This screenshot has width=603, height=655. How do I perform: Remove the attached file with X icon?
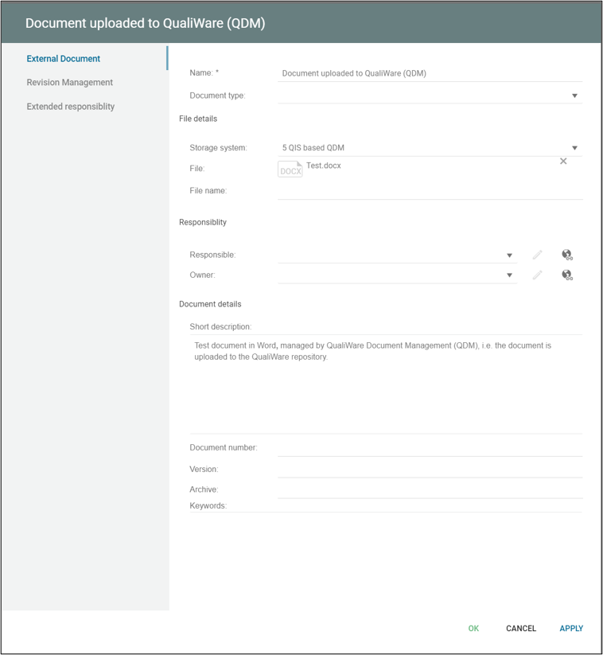click(563, 162)
